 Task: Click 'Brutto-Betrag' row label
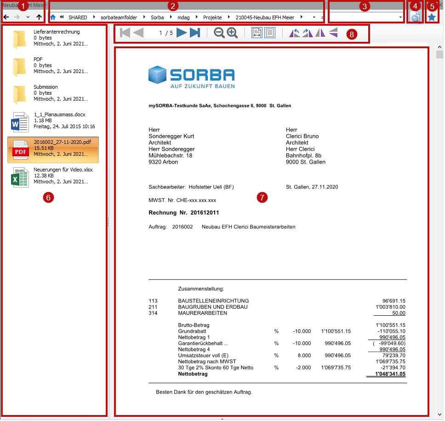194,326
